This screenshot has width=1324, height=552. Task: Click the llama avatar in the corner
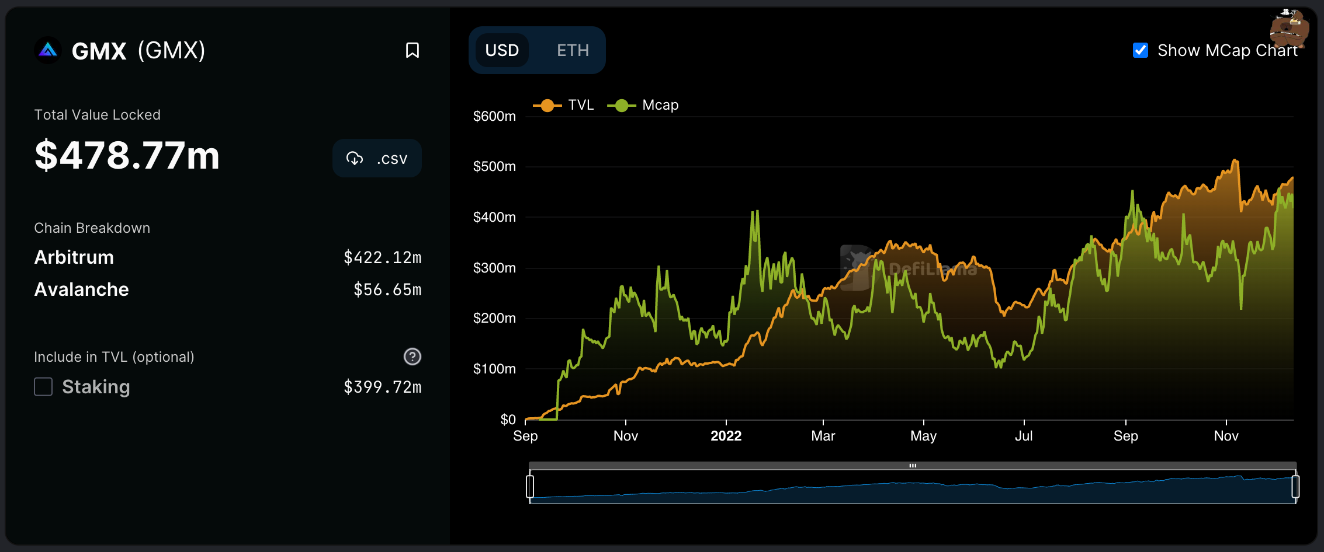point(1290,29)
